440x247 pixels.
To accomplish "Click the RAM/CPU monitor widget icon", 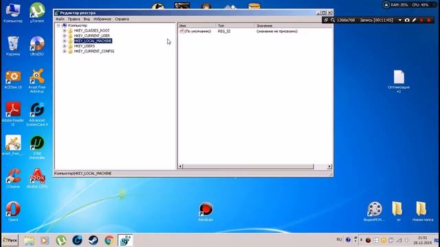I will [386, 5].
